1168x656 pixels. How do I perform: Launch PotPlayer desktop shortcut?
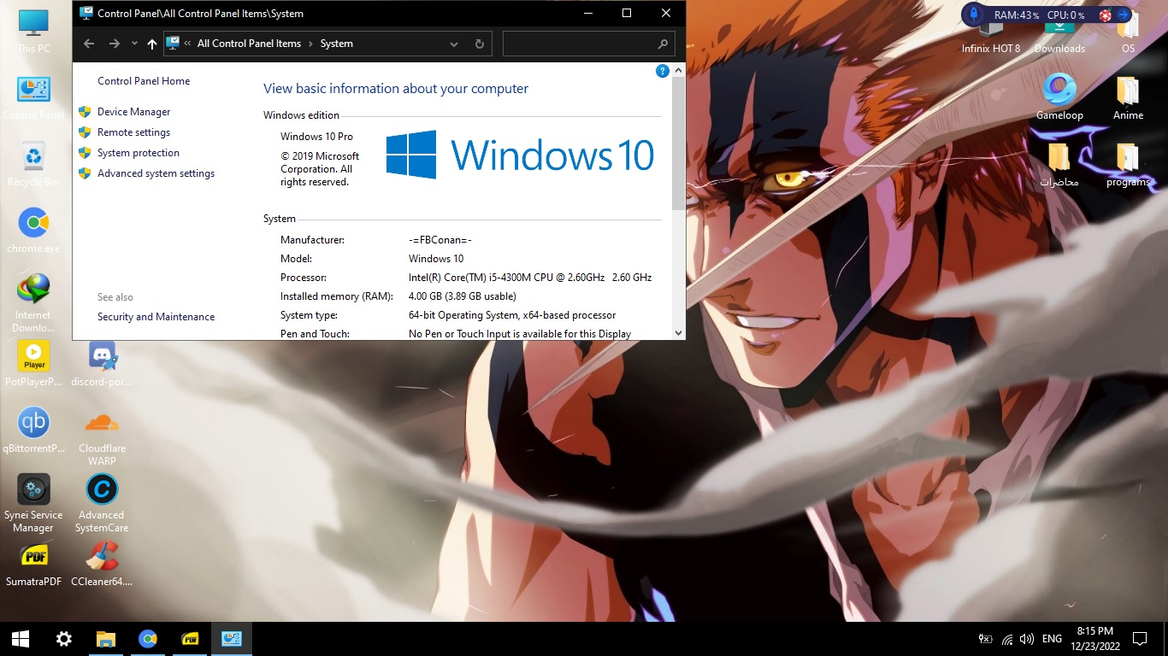coord(34,363)
